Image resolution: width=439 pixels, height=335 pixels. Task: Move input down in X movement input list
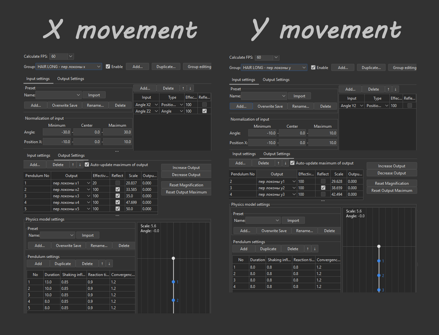[x=190, y=88]
